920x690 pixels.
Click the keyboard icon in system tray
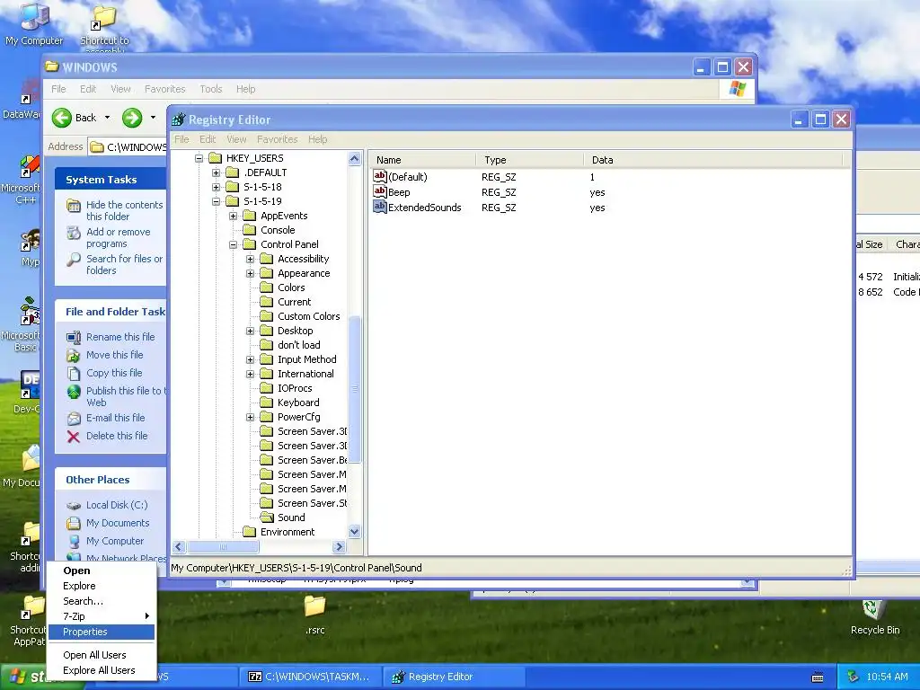point(818,677)
